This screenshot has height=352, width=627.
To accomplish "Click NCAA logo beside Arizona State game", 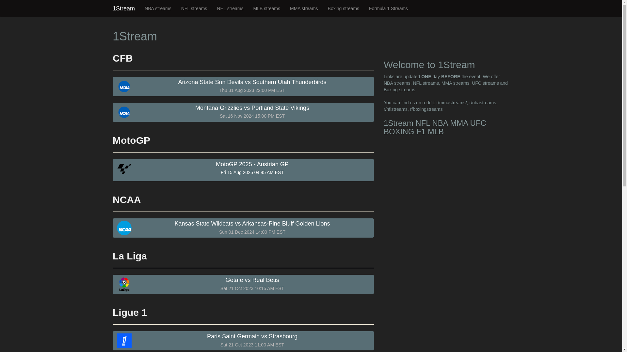I will pos(124,87).
